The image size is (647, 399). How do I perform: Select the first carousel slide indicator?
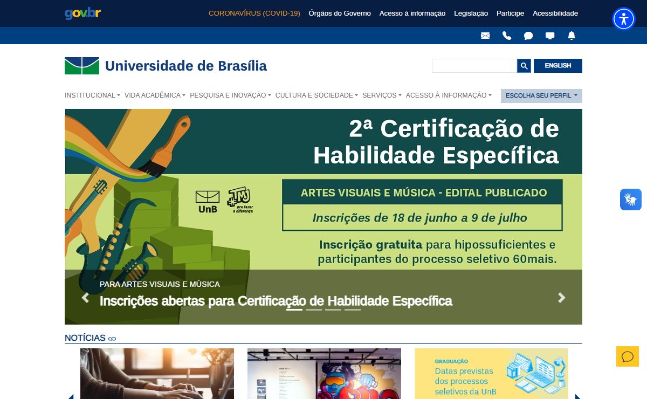(x=294, y=309)
